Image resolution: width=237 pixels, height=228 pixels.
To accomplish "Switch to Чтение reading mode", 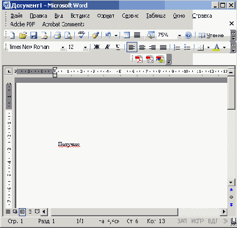I will tap(211, 35).
